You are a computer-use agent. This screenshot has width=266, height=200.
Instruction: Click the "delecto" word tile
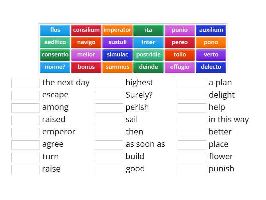(x=211, y=67)
